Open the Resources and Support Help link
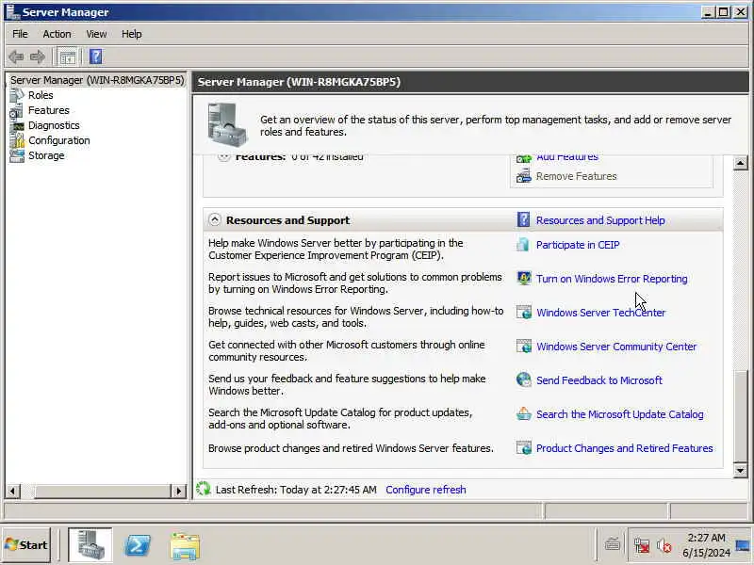754x565 pixels. 600,220
